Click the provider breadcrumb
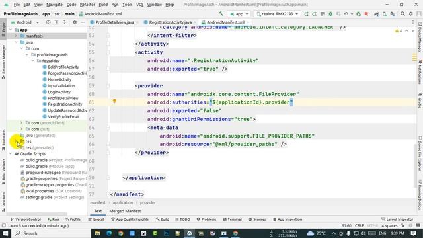The height and width of the screenshot is (238, 423). pos(147,202)
